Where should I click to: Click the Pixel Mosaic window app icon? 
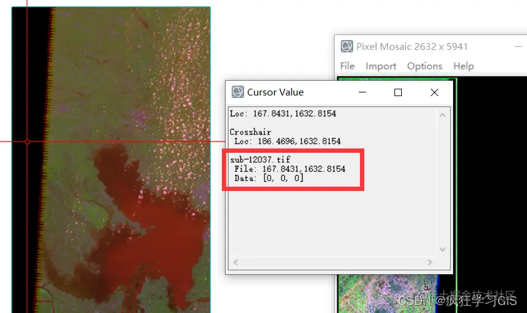[x=347, y=46]
